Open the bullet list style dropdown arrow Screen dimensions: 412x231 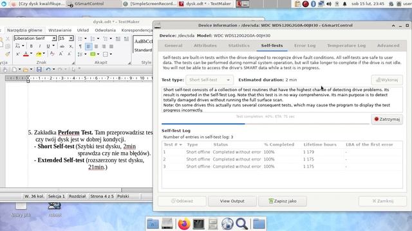[86, 38]
